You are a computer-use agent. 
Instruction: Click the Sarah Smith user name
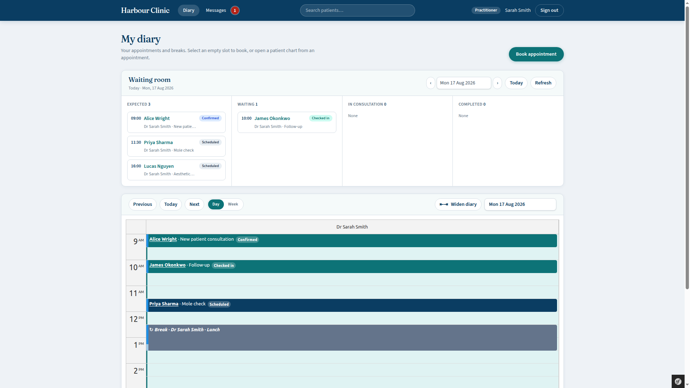[x=517, y=10]
